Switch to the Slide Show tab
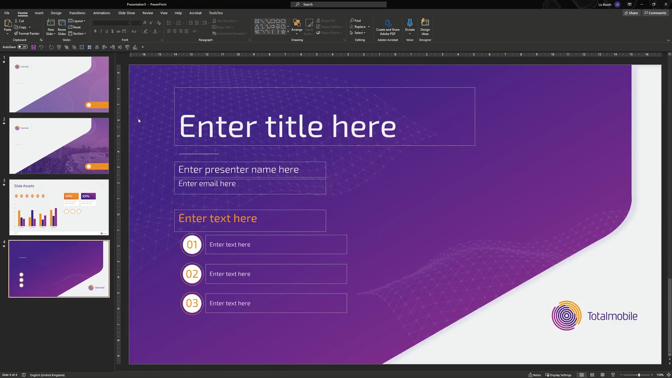This screenshot has width=672, height=378. [x=126, y=13]
